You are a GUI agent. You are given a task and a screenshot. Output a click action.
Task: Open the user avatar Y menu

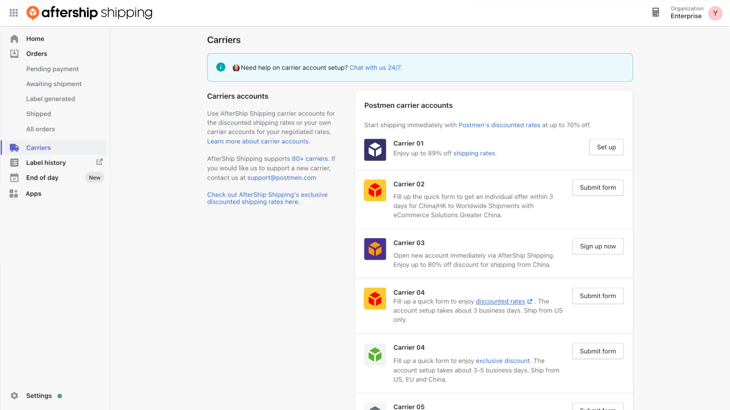pyautogui.click(x=715, y=13)
